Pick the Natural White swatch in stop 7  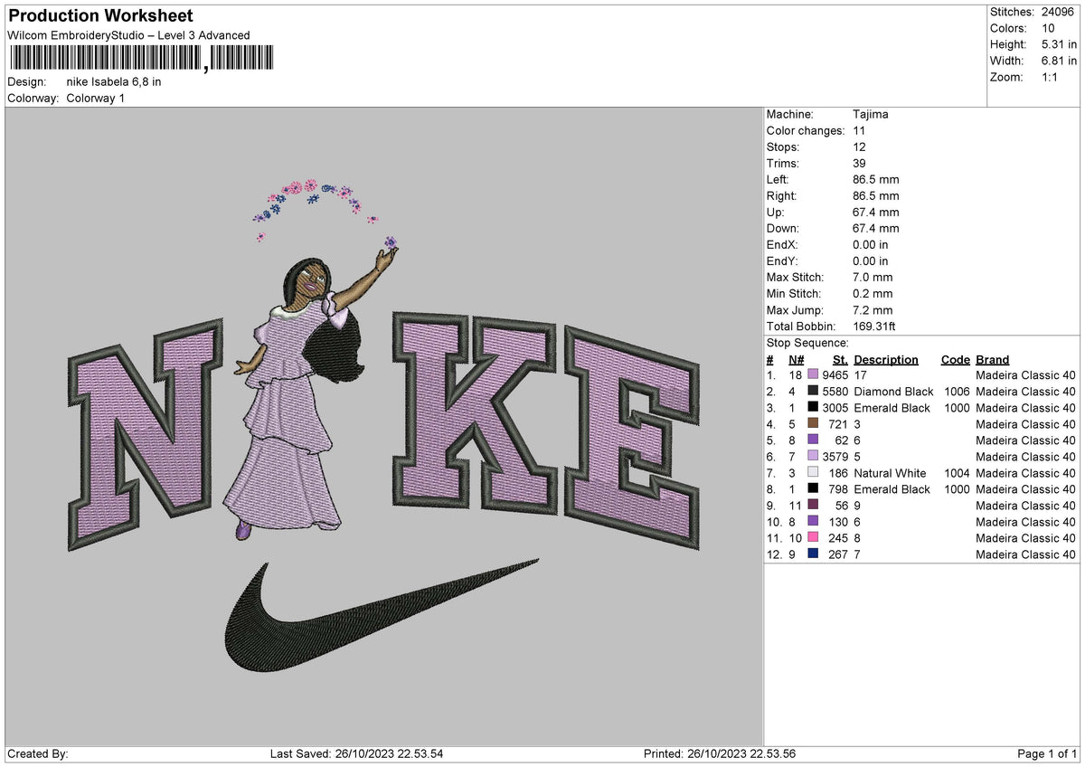(x=813, y=473)
